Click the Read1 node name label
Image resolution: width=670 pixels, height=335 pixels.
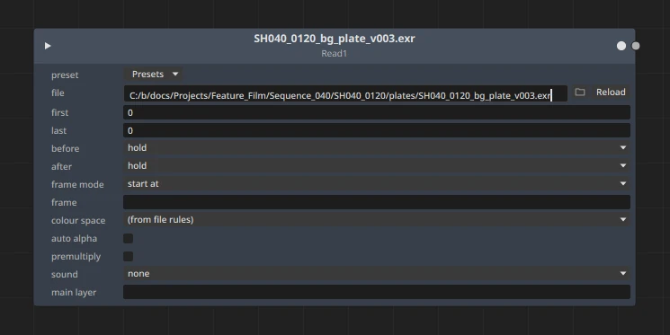click(x=335, y=53)
